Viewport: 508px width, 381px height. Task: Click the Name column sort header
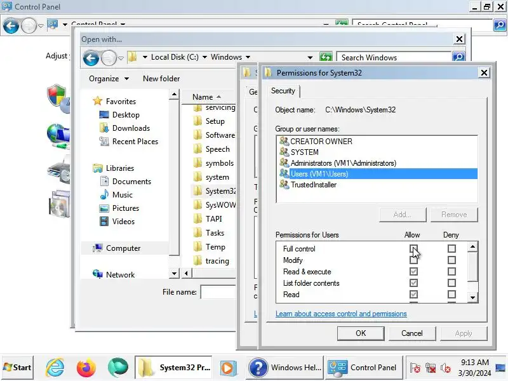click(208, 97)
